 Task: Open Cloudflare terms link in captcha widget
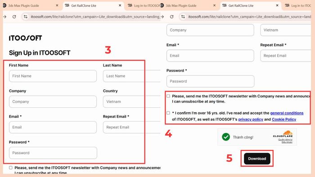point(287,142)
